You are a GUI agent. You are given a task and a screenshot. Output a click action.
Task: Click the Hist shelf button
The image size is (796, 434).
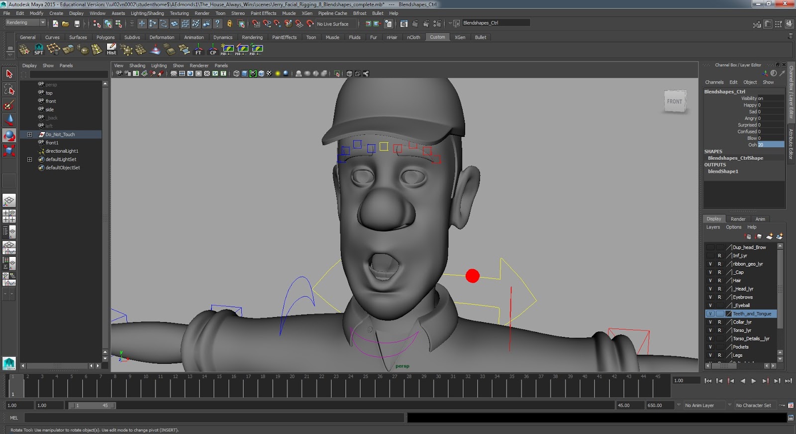111,49
